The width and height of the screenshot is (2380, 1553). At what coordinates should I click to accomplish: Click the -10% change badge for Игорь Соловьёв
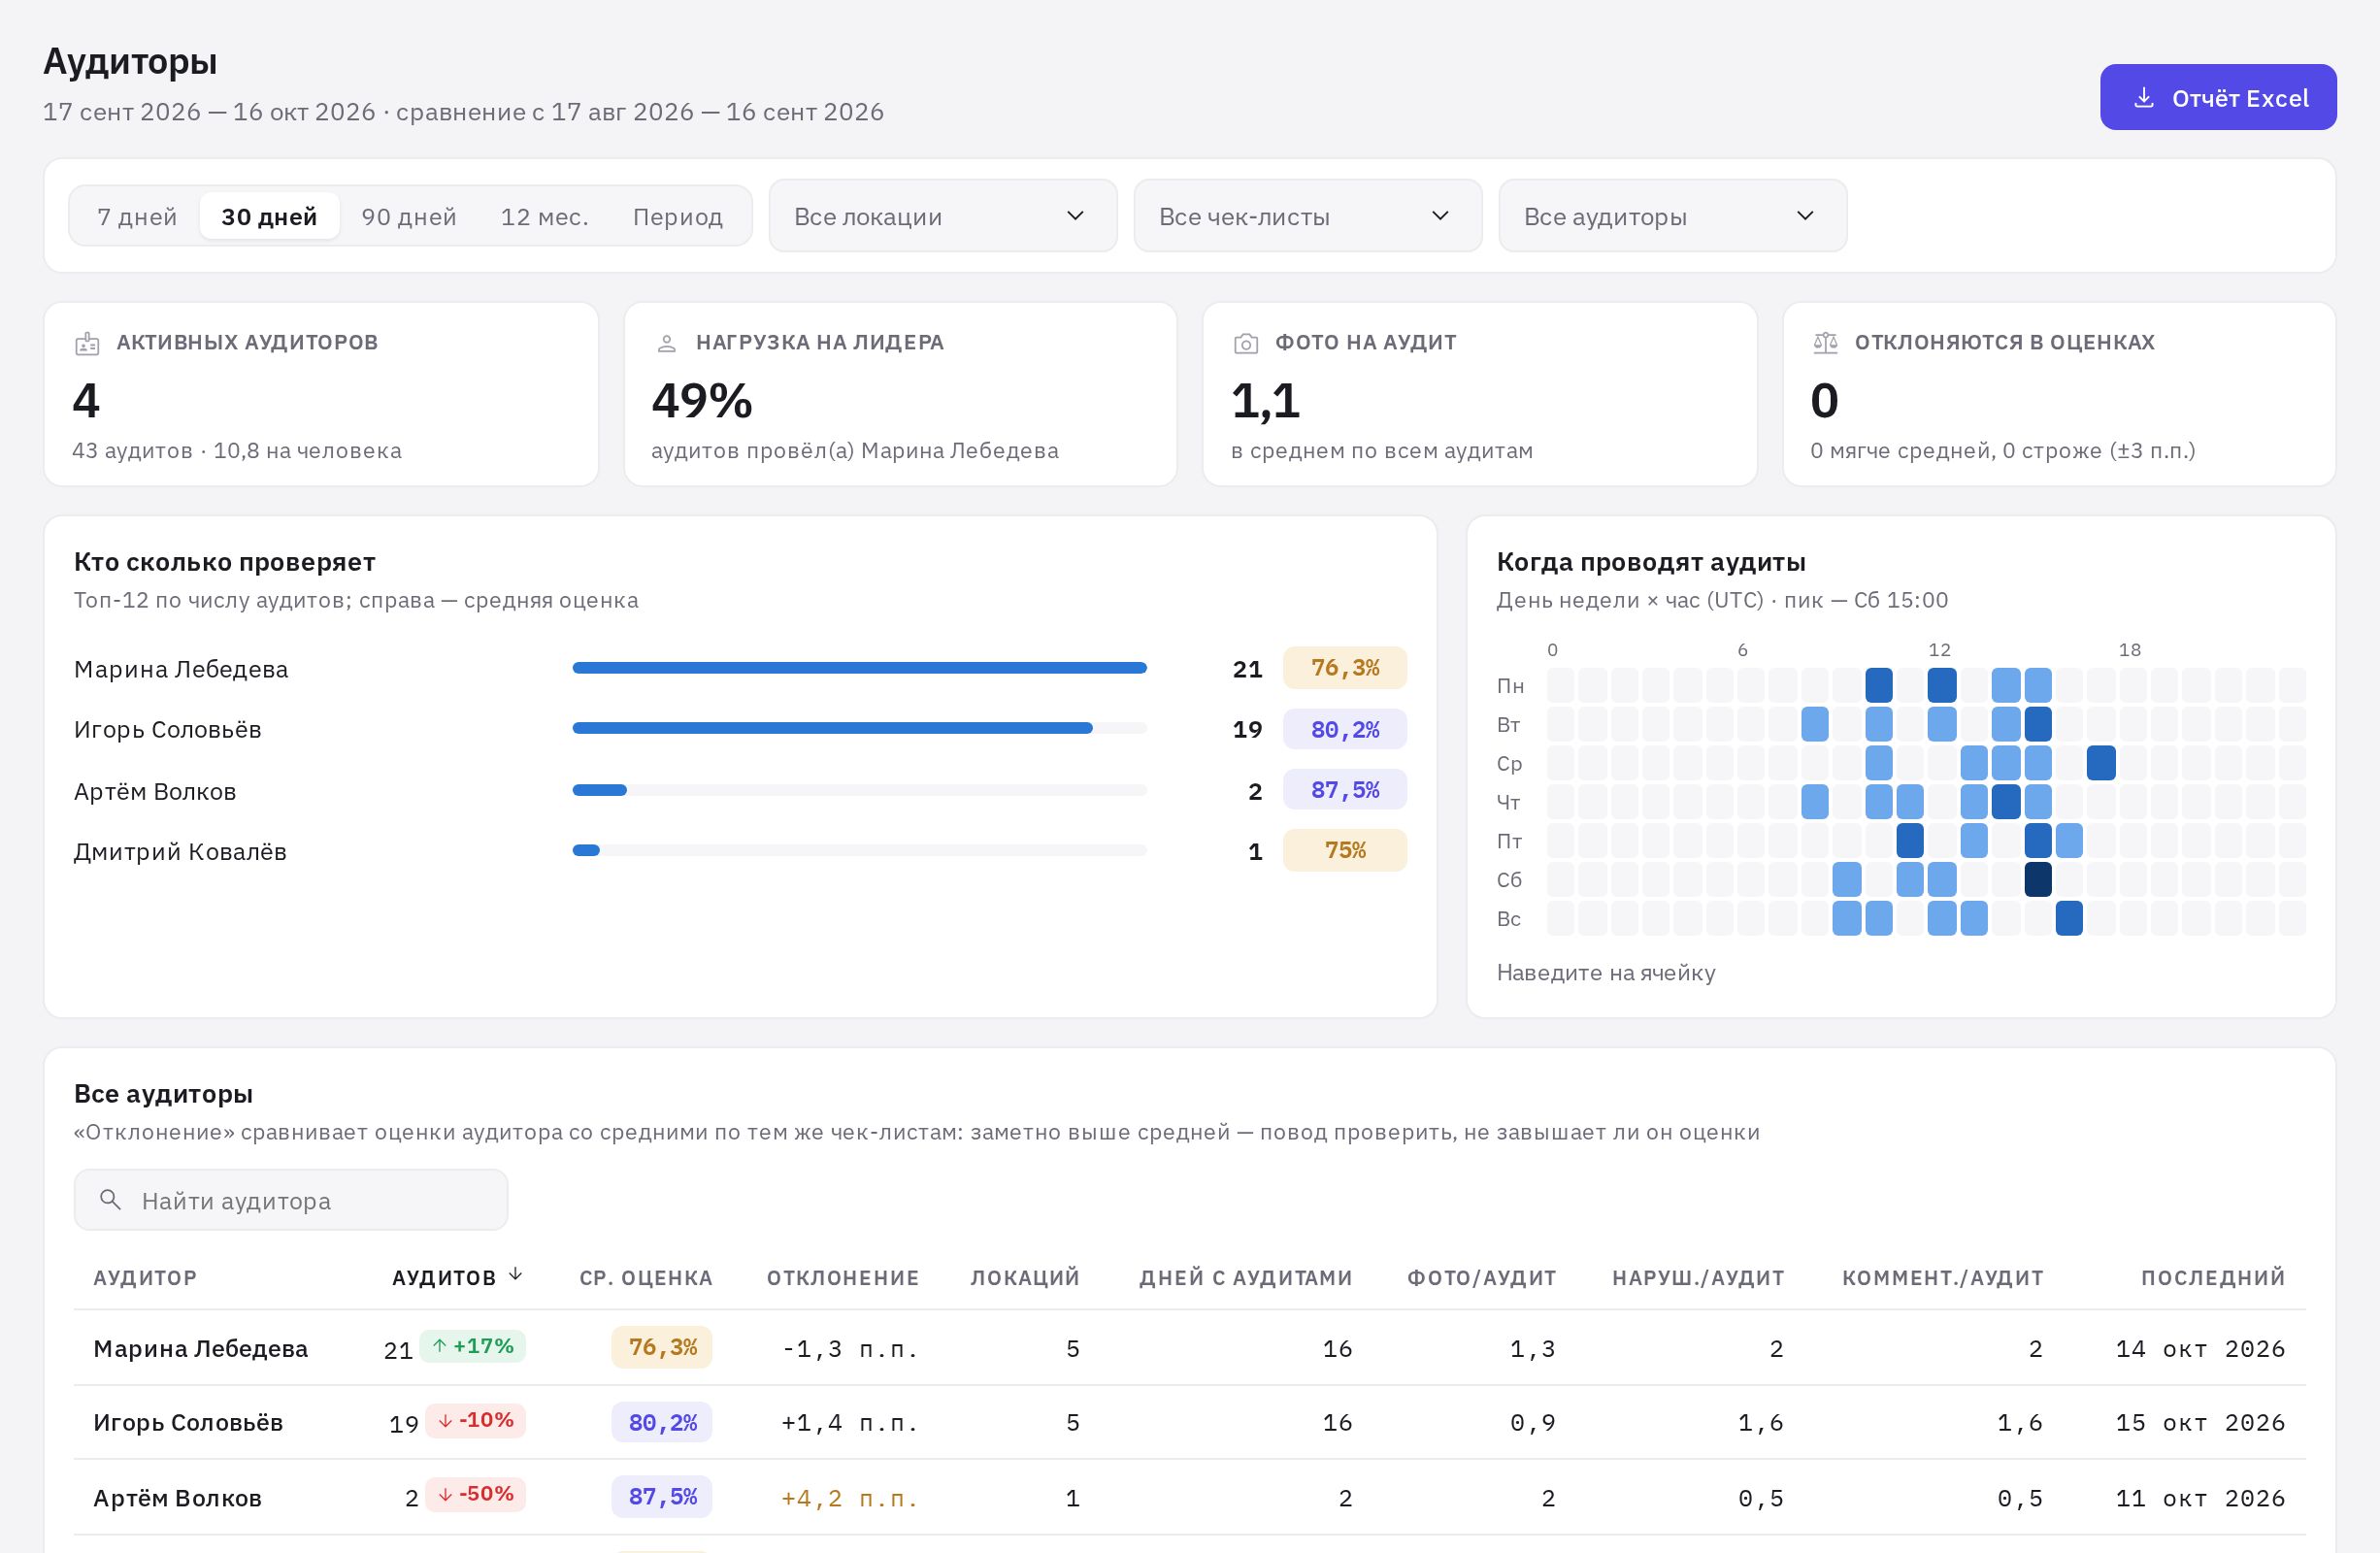pos(475,1420)
